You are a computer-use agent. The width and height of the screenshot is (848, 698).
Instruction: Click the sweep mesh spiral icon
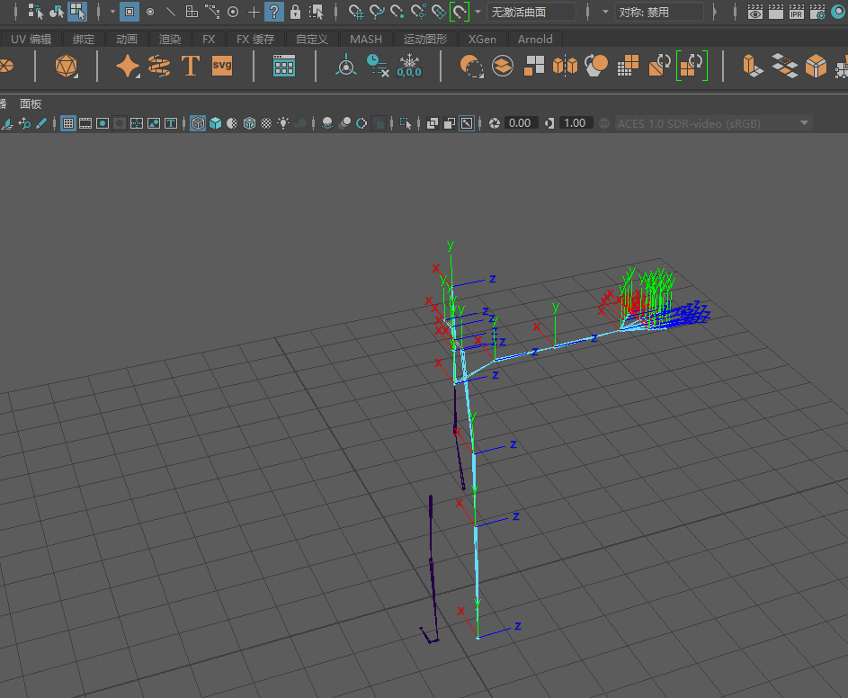(159, 66)
